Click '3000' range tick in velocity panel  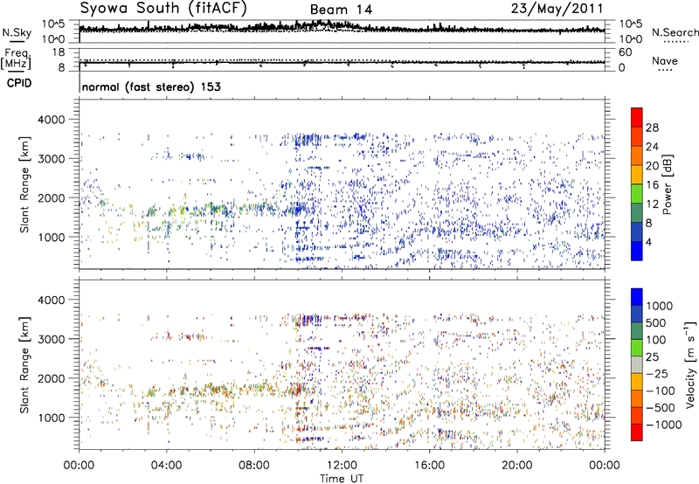[51, 339]
